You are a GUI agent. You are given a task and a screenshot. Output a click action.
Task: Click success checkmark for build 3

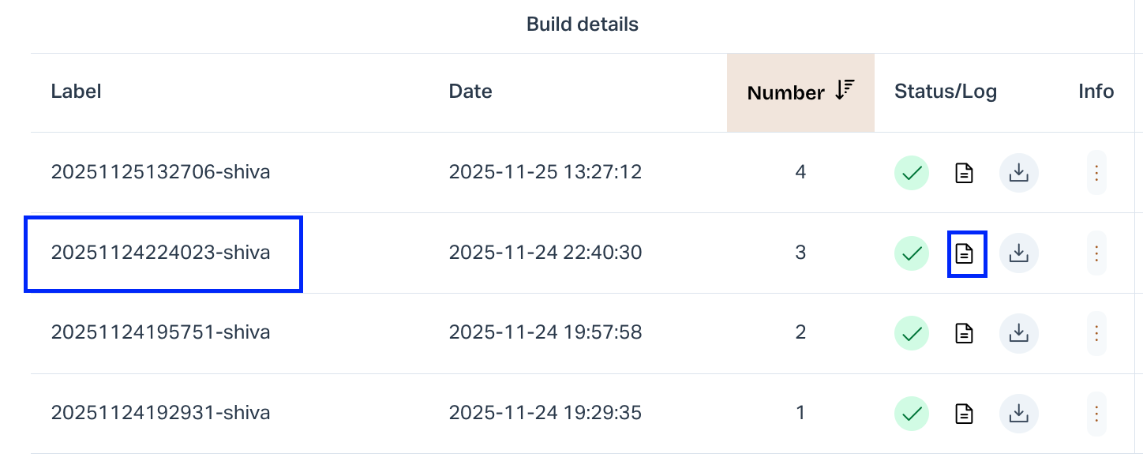pos(912,253)
